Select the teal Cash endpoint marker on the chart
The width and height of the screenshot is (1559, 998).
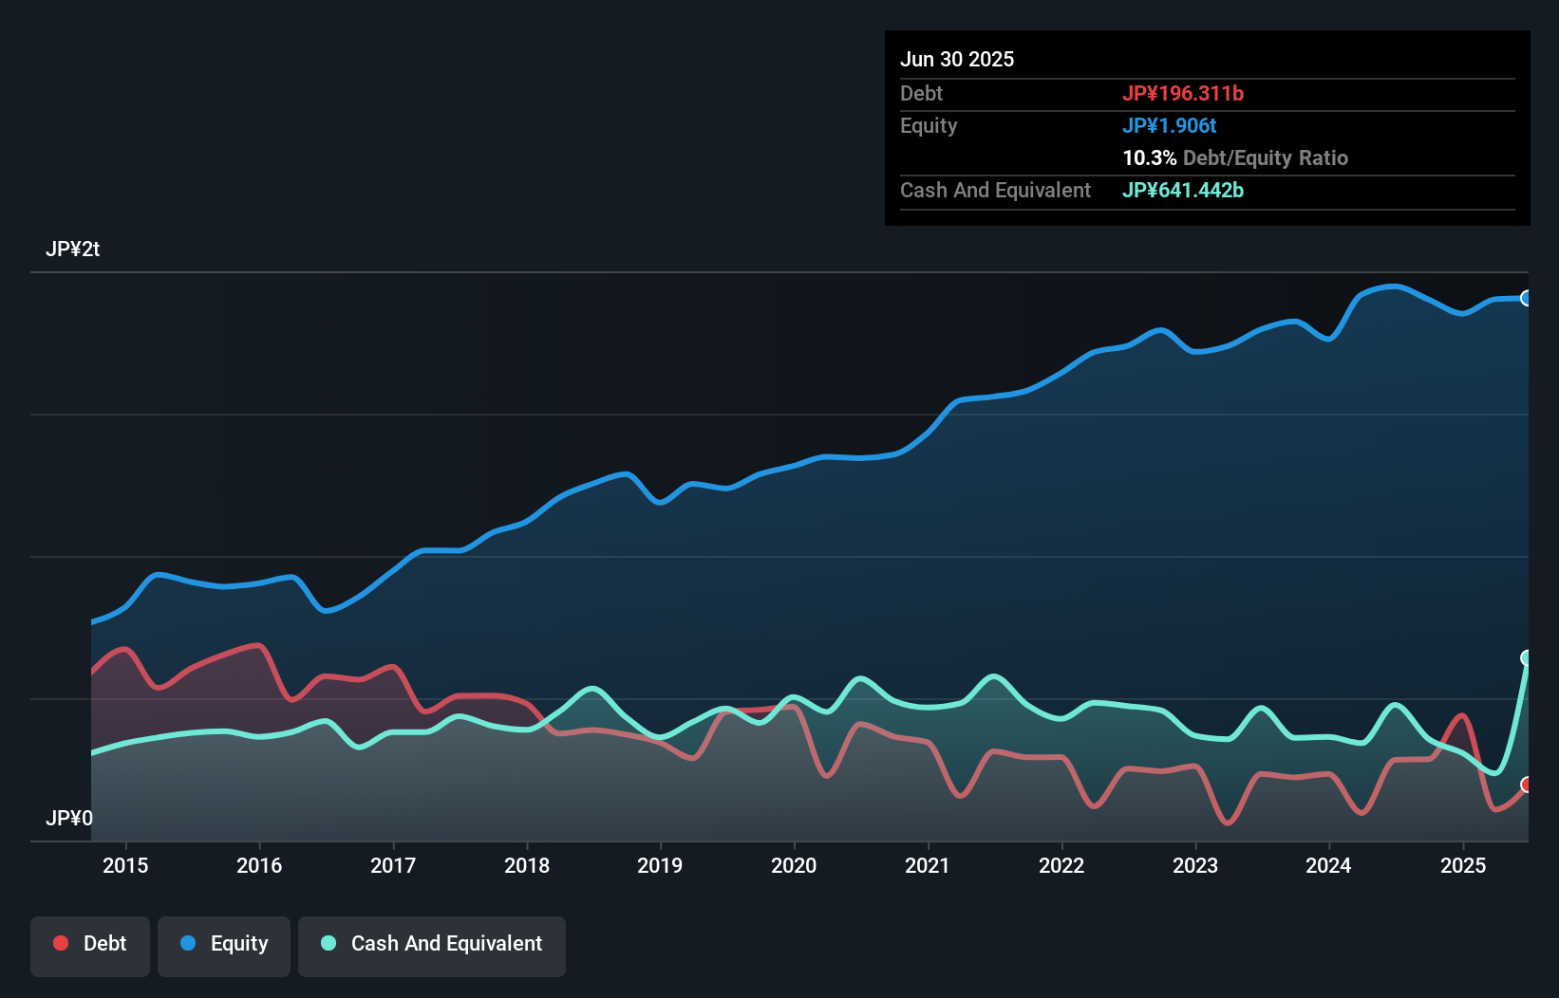pos(1527,656)
